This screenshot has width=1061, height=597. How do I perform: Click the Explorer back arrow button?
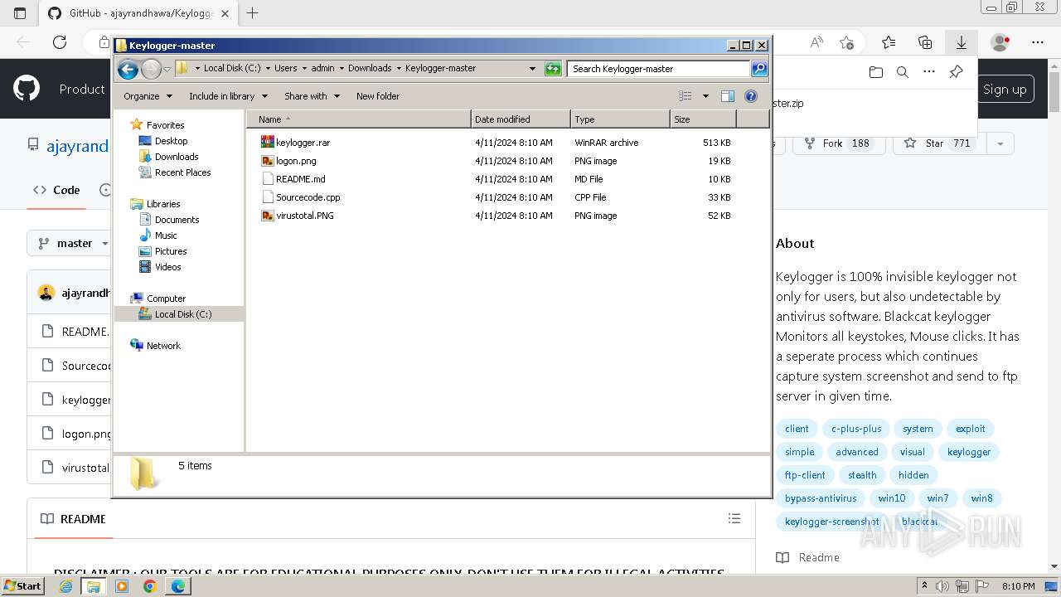pyautogui.click(x=128, y=69)
